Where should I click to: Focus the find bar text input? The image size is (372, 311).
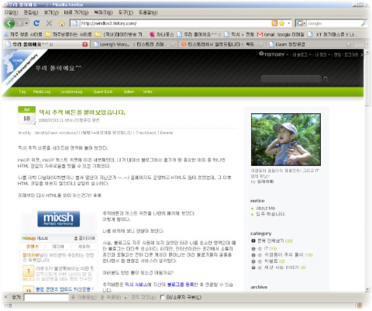(x=46, y=297)
